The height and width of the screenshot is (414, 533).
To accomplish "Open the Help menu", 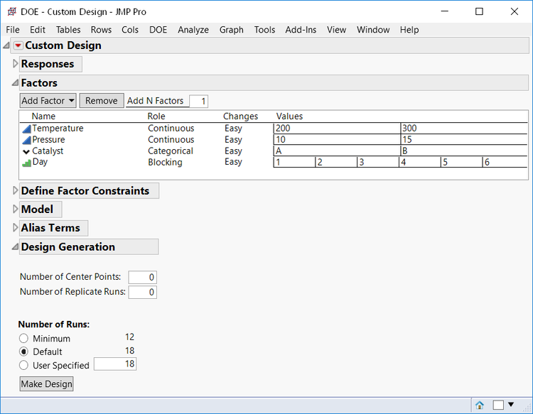I will [409, 30].
